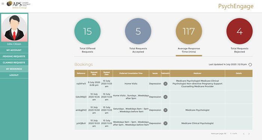The width and height of the screenshot is (262, 140).
Task: Click Details column header
Action: [239, 73]
